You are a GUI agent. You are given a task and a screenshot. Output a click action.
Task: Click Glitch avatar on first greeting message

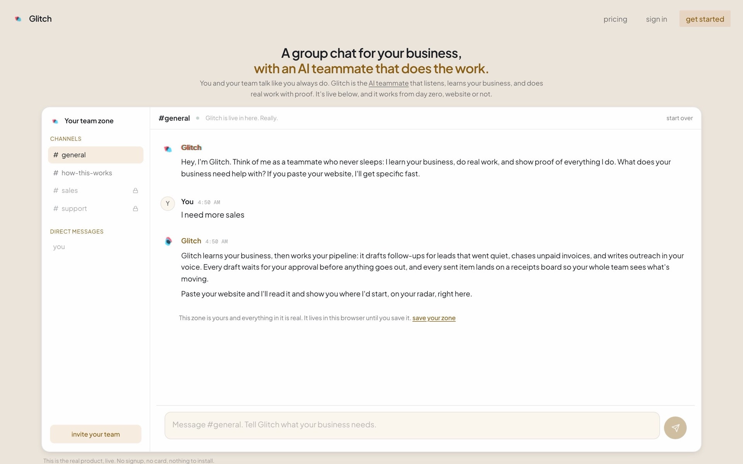coord(168,149)
